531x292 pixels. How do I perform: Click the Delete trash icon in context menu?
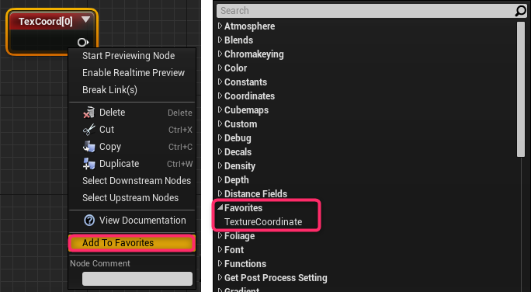coord(88,113)
